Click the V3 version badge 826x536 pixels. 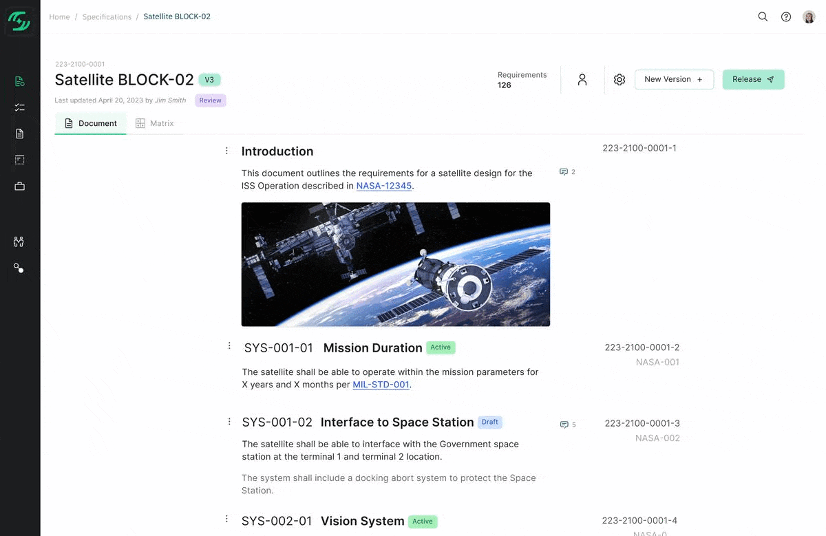(209, 80)
